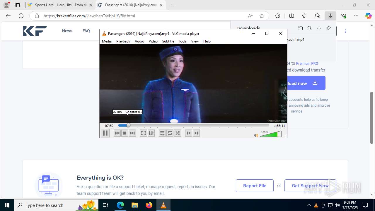Show hidden system tray icons
Screen dimensions: 375x211
click(309, 205)
